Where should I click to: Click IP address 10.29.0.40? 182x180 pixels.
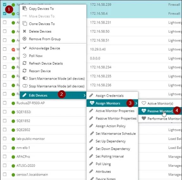(98, 49)
